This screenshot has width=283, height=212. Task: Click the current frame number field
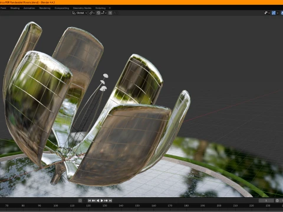[x=266, y=200]
